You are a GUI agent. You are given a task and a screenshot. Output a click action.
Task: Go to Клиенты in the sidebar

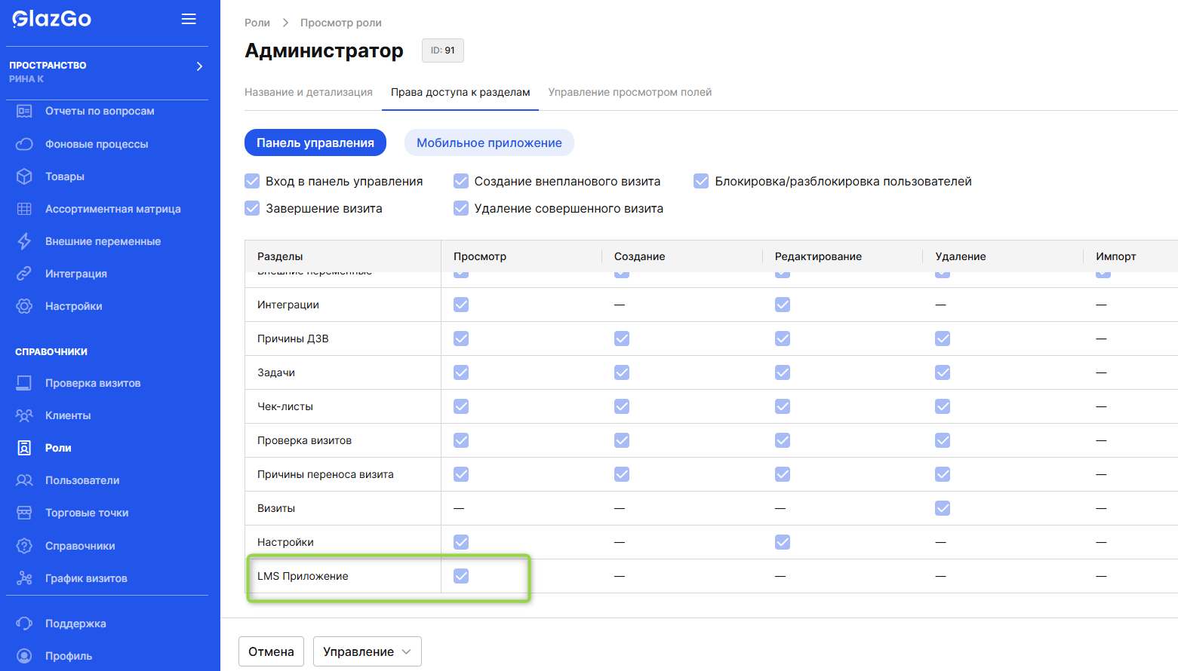68,415
